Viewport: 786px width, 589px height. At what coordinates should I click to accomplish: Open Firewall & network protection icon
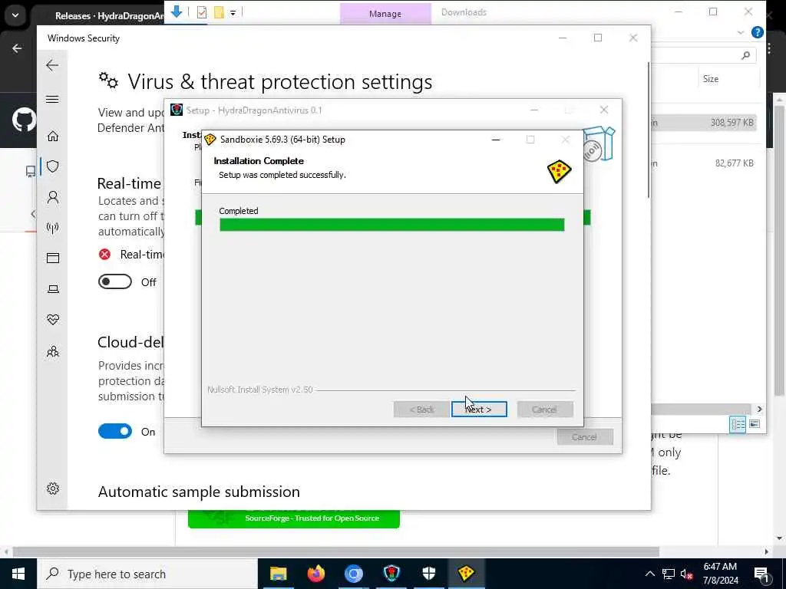click(53, 228)
